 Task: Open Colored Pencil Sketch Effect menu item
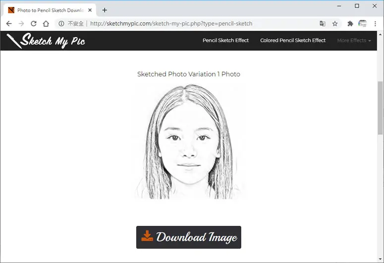[293, 41]
